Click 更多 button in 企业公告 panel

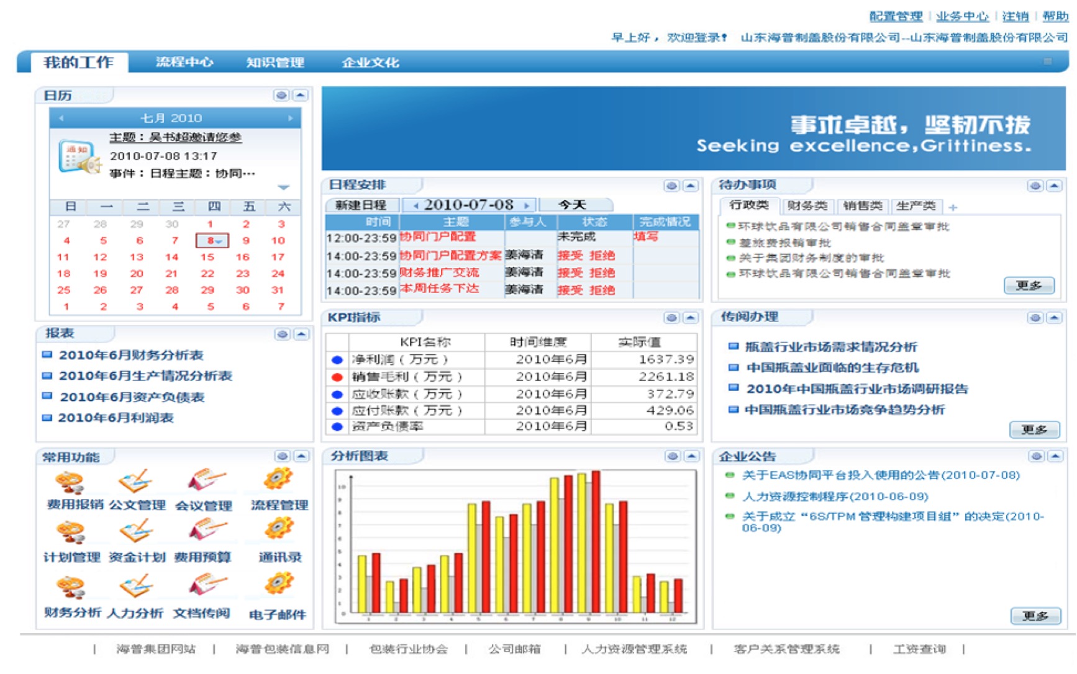[1035, 616]
